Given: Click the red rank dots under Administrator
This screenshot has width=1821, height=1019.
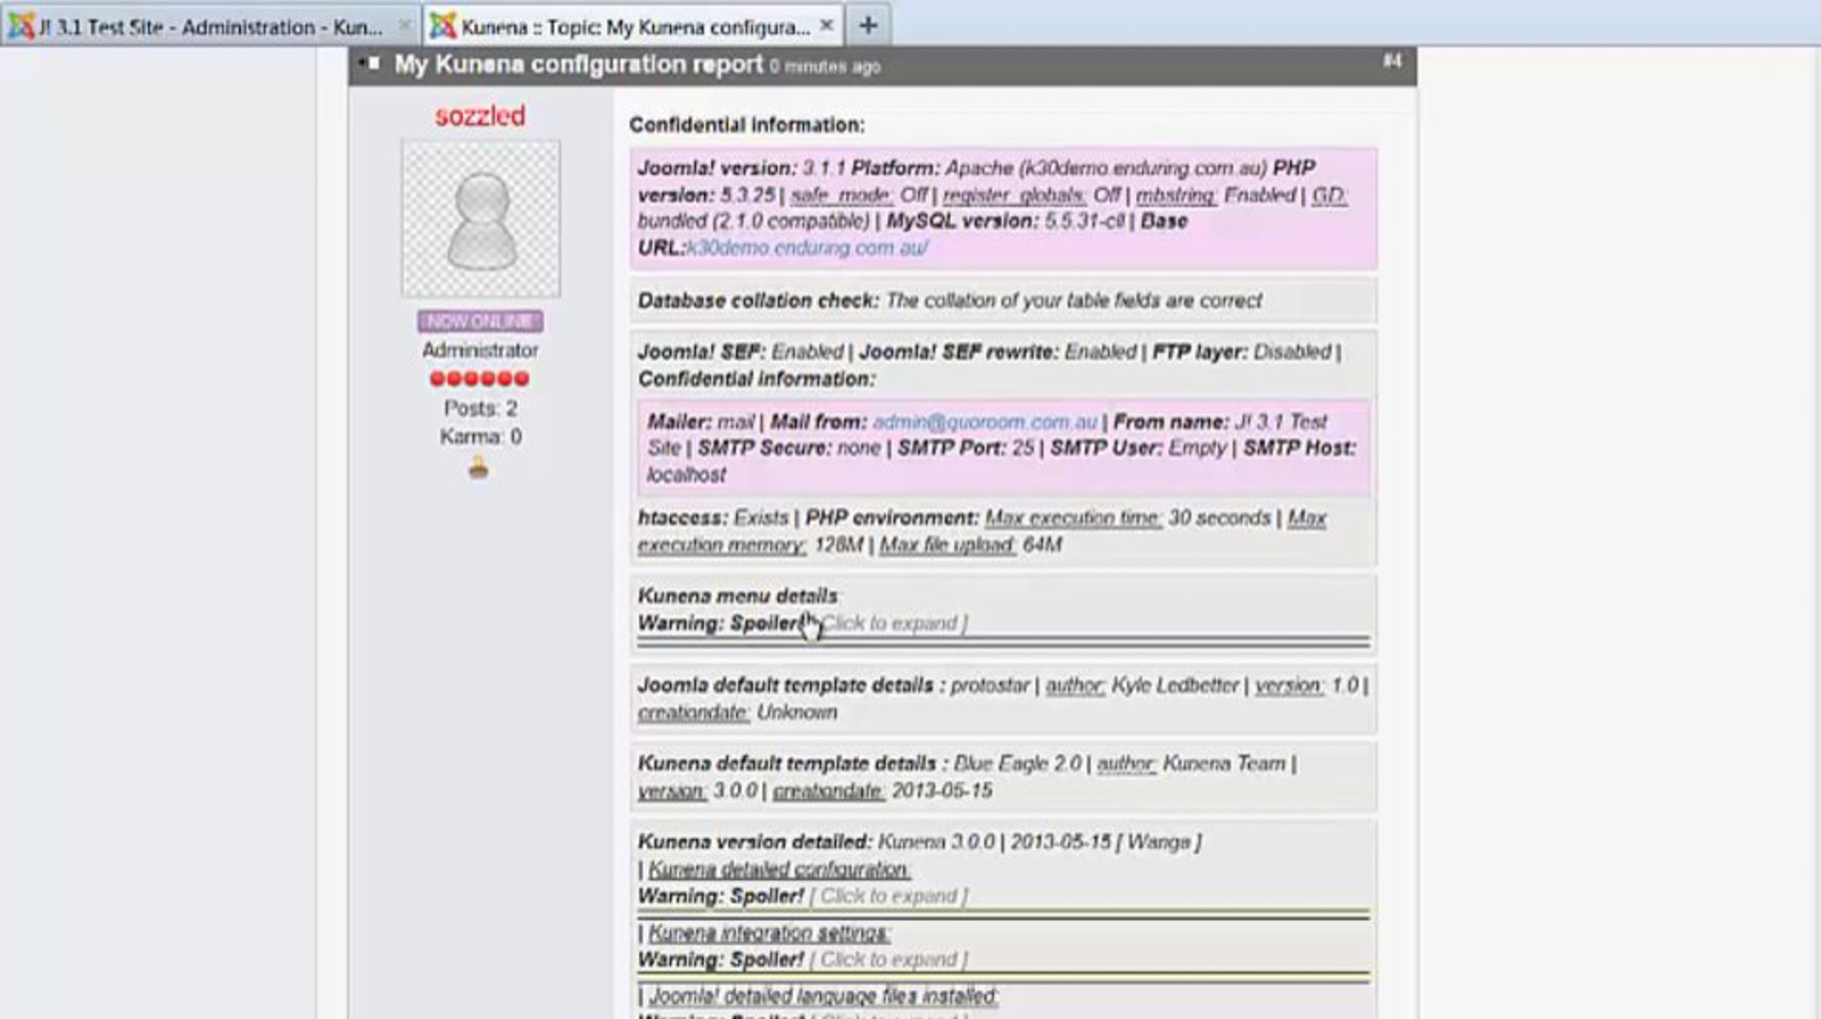Looking at the screenshot, I should tap(480, 379).
